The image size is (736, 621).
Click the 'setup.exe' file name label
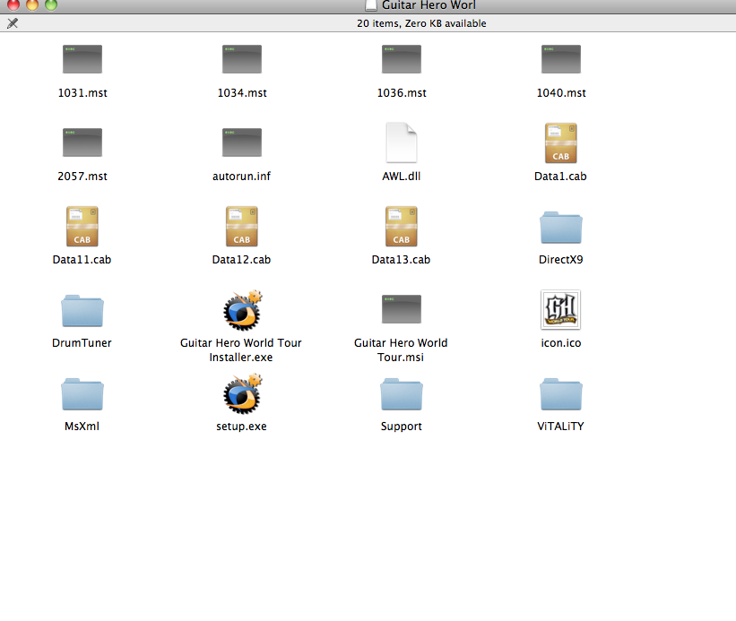(x=242, y=427)
